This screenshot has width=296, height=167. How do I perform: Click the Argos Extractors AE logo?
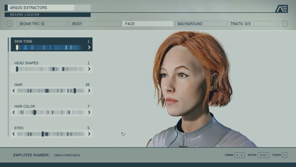[x=281, y=9]
